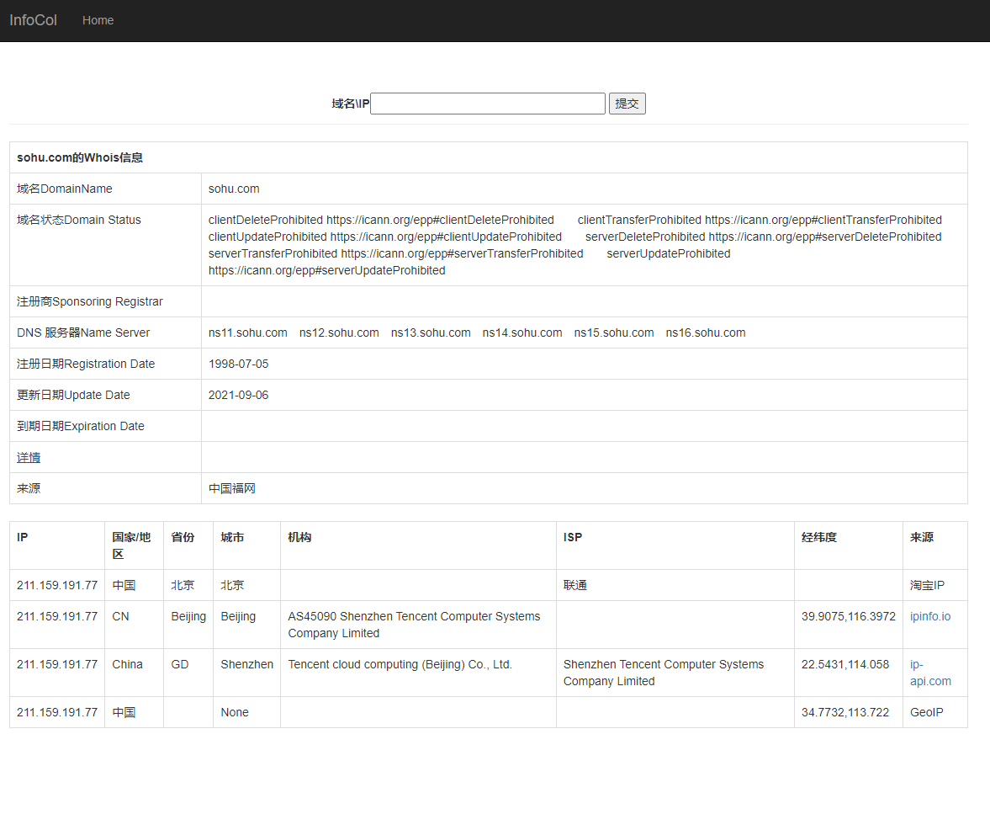
Task: Click the 中国福网 source cell
Action: coord(232,488)
